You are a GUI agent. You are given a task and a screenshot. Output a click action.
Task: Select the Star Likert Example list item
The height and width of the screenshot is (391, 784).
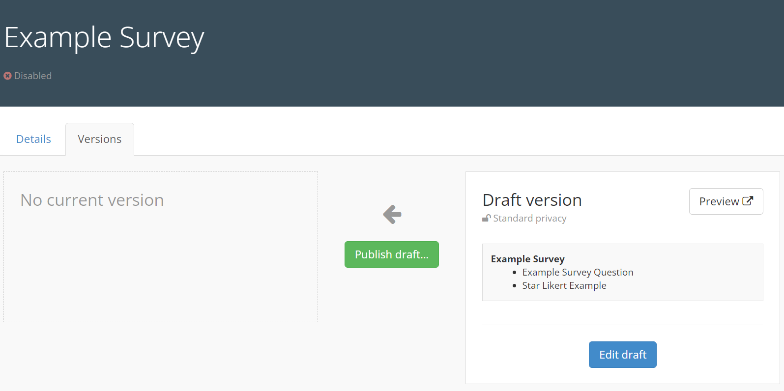coord(564,285)
